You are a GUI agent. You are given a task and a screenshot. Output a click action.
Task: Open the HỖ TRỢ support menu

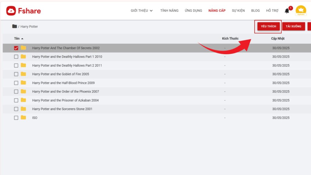point(272,11)
